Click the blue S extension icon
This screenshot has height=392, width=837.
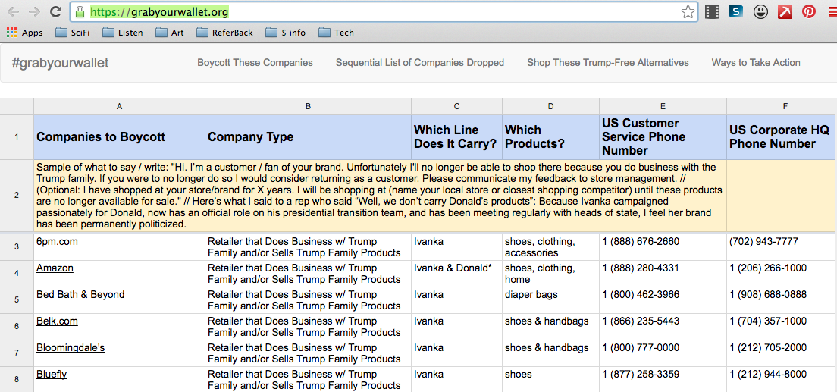pos(737,11)
